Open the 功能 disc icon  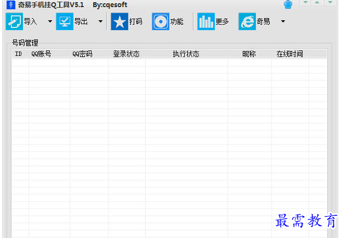click(x=161, y=21)
